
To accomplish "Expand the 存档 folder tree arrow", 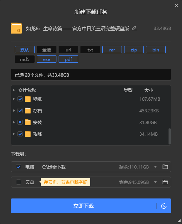I will [14, 111].
